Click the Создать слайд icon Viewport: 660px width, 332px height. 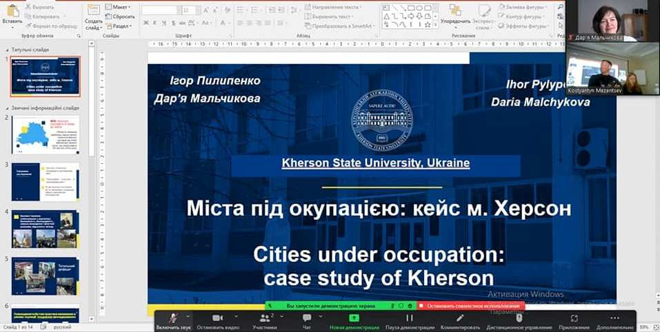pyautogui.click(x=93, y=10)
